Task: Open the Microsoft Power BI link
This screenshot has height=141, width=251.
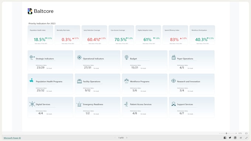Action: (12, 138)
